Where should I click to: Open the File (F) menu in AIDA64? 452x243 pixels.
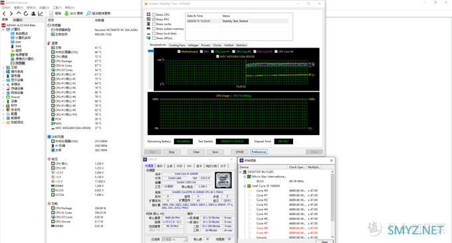[7, 7]
